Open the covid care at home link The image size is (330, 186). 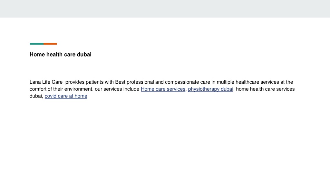pyautogui.click(x=66, y=96)
